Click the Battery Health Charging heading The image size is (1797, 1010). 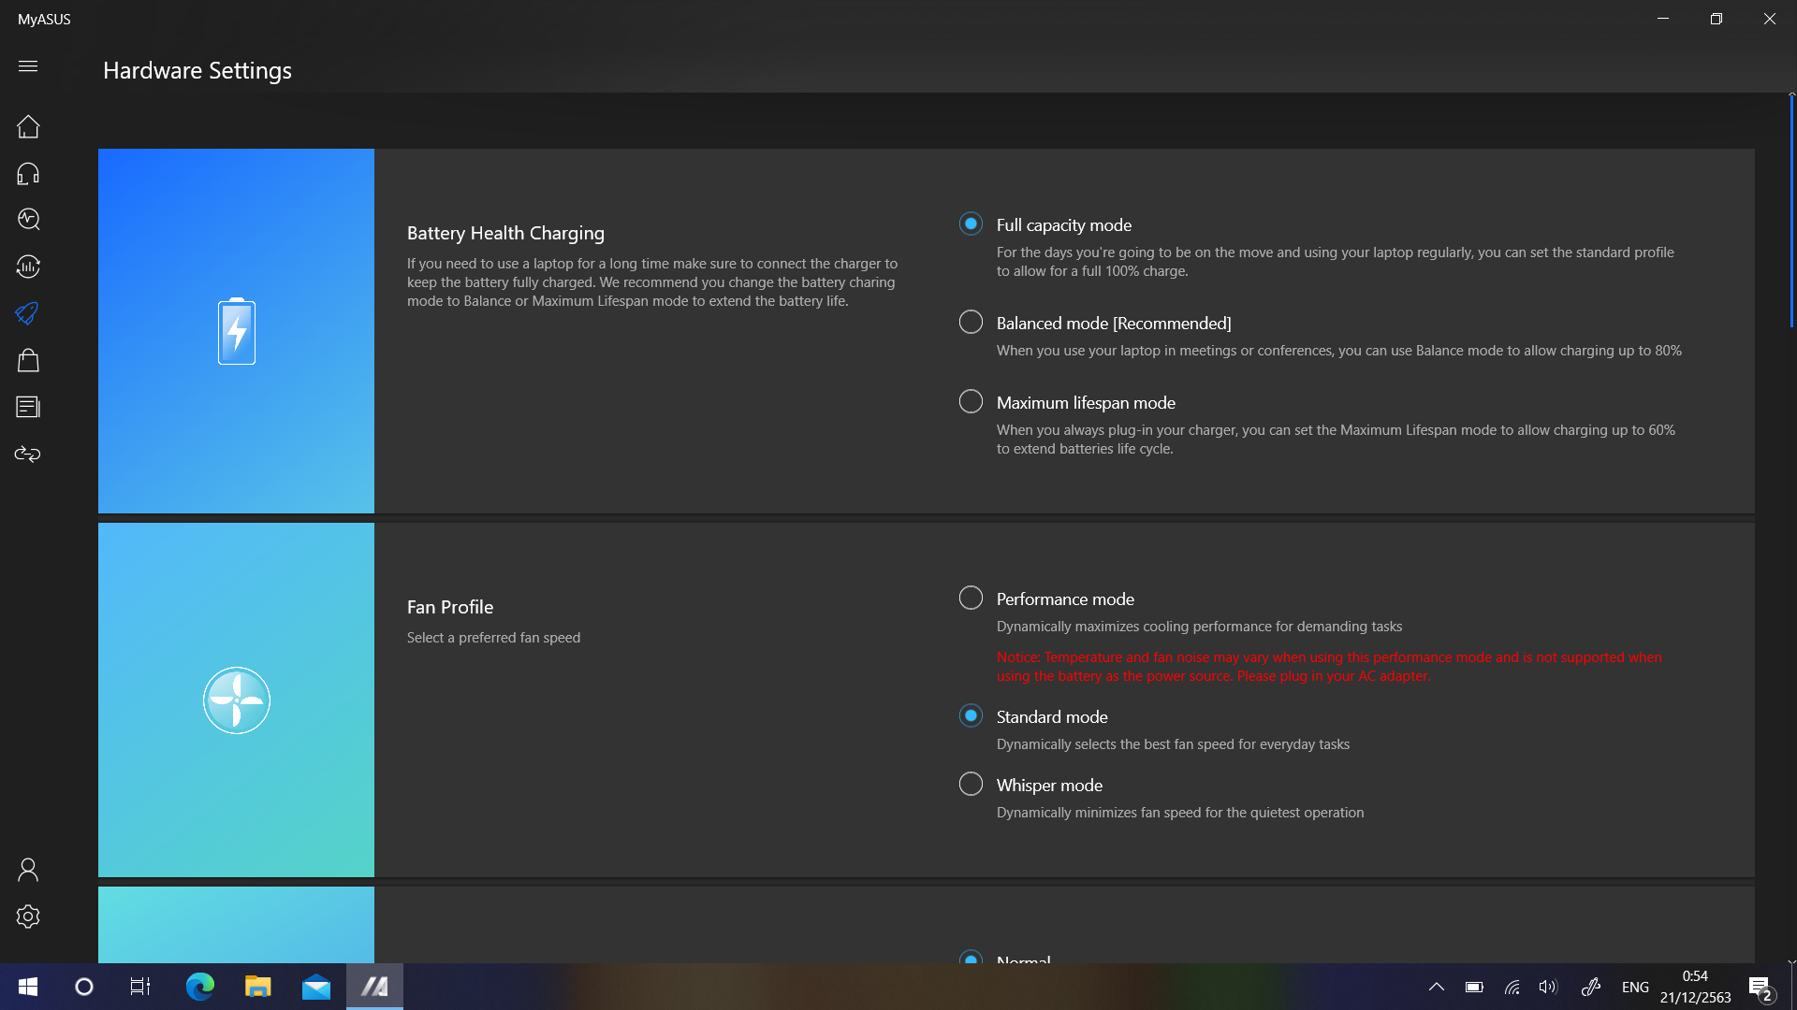(x=505, y=233)
